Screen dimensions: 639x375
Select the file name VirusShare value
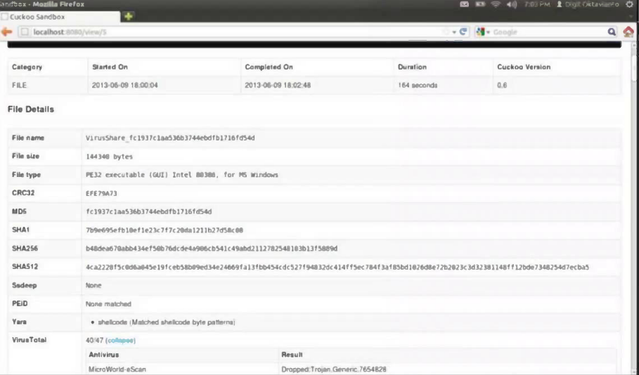tap(170, 138)
